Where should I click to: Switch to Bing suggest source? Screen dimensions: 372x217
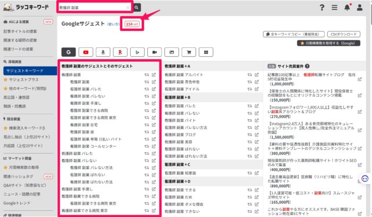click(x=137, y=52)
